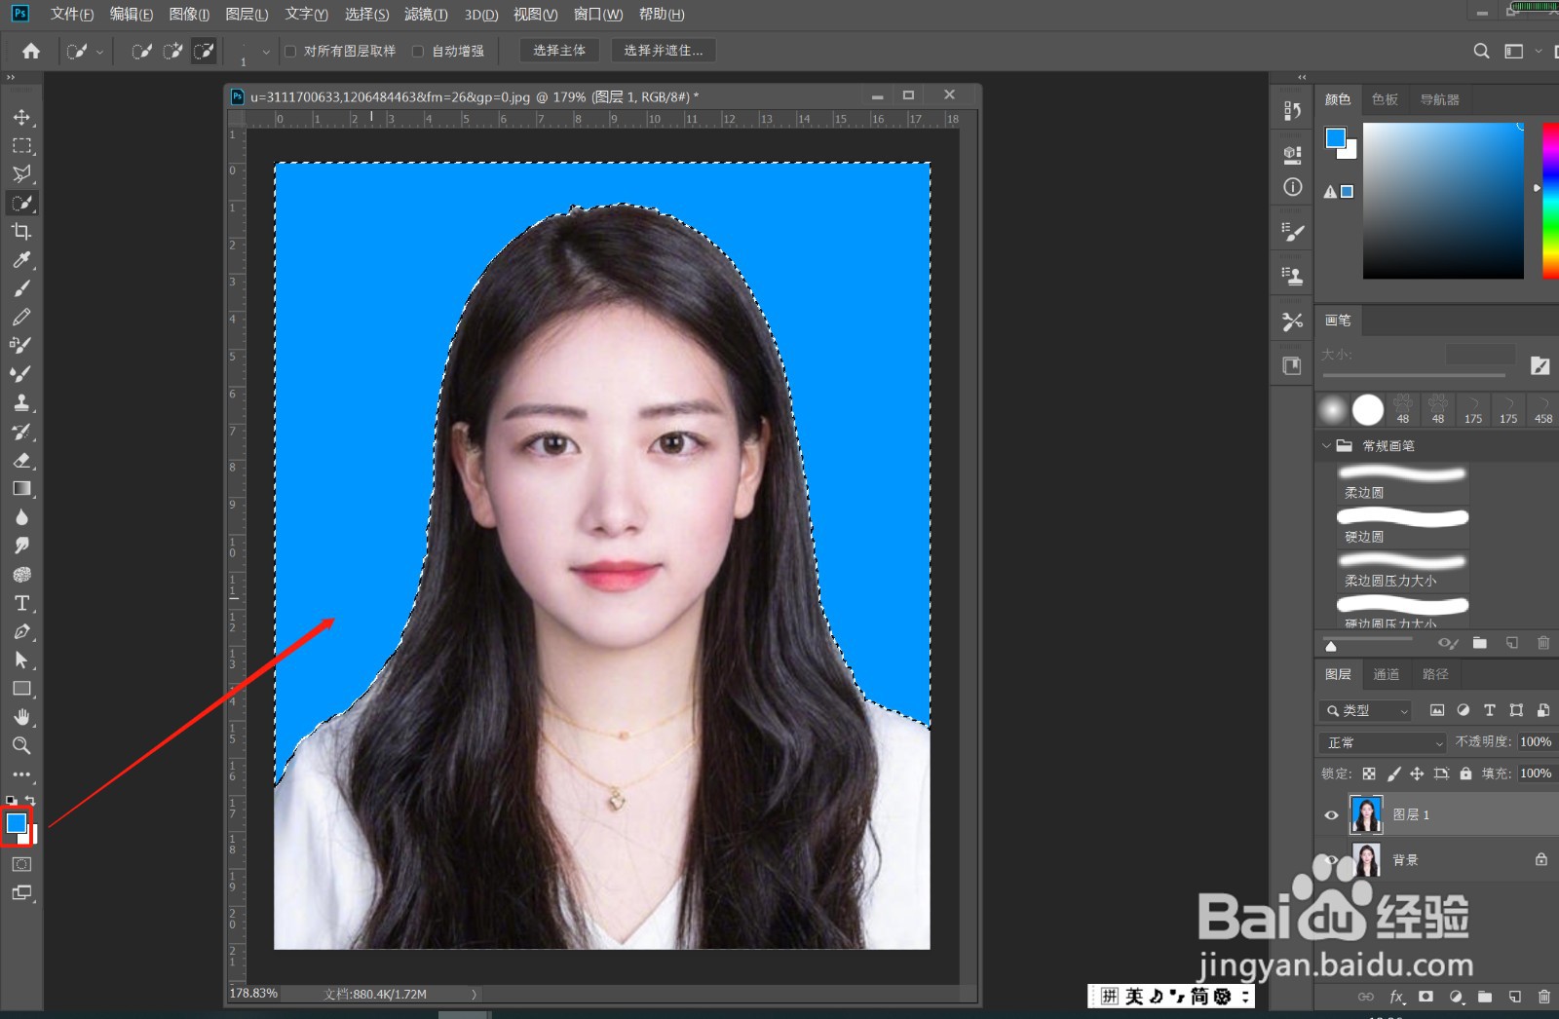The width and height of the screenshot is (1559, 1019).
Task: Pick a color in the color field
Action: coord(1443,201)
